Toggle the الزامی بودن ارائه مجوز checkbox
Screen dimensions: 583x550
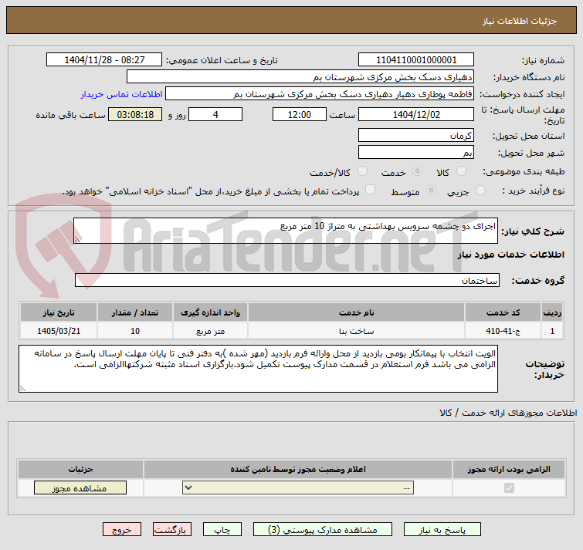coord(509,488)
